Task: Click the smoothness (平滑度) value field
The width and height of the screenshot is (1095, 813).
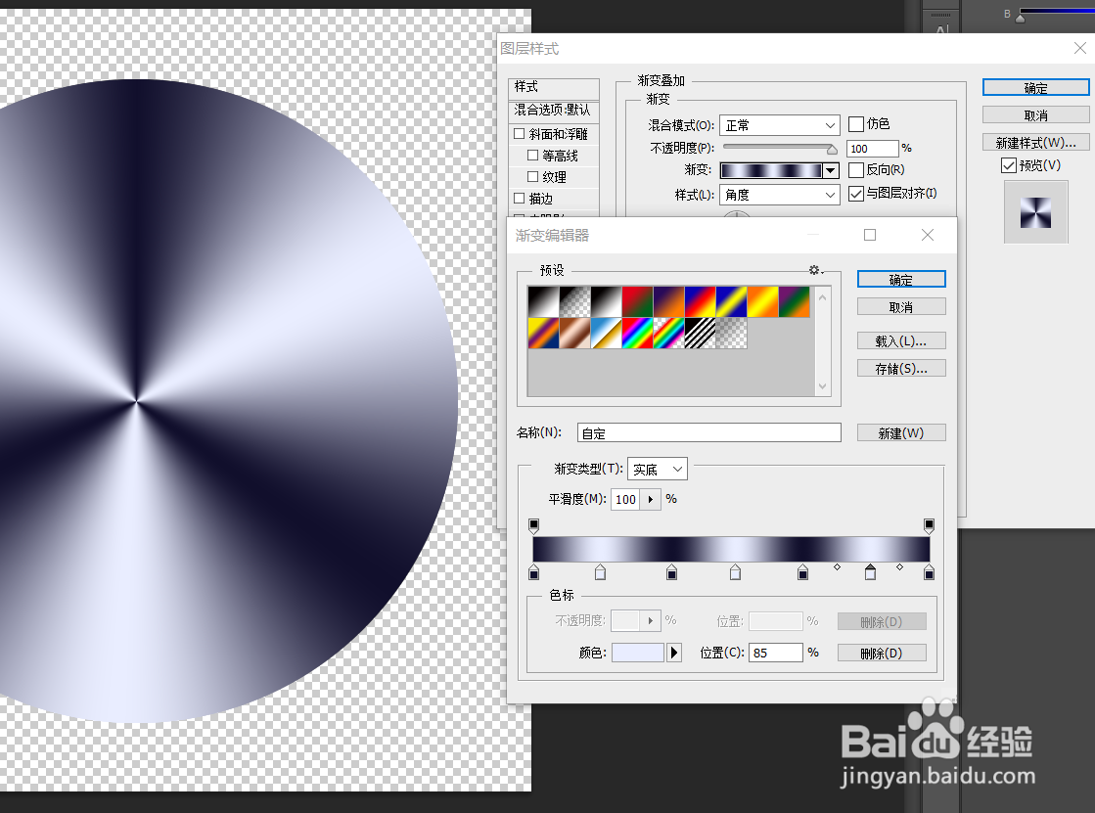Action: click(625, 499)
